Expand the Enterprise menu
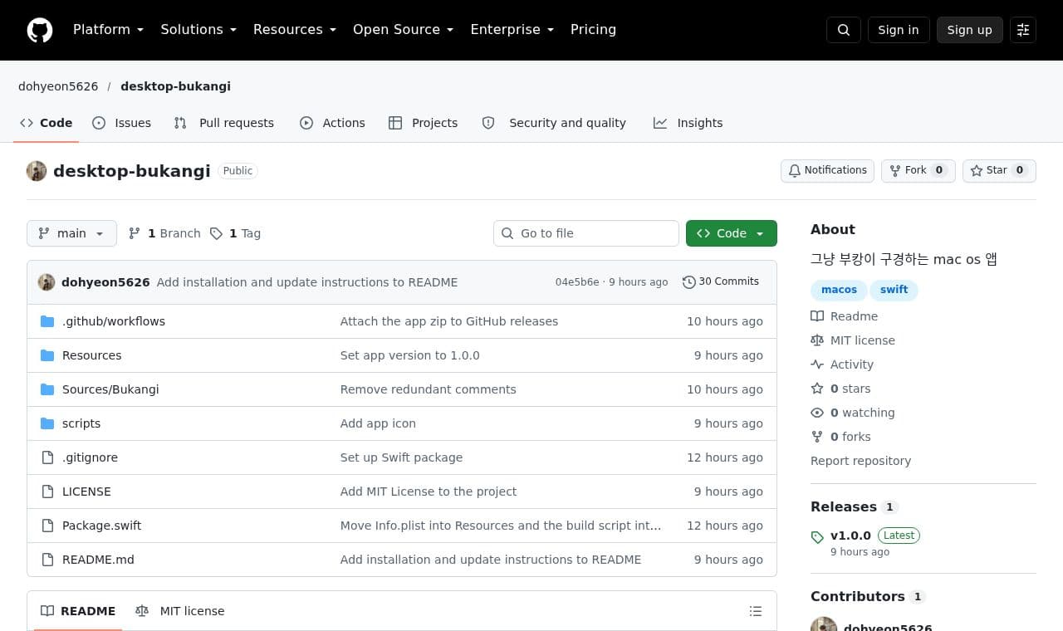 (x=512, y=30)
